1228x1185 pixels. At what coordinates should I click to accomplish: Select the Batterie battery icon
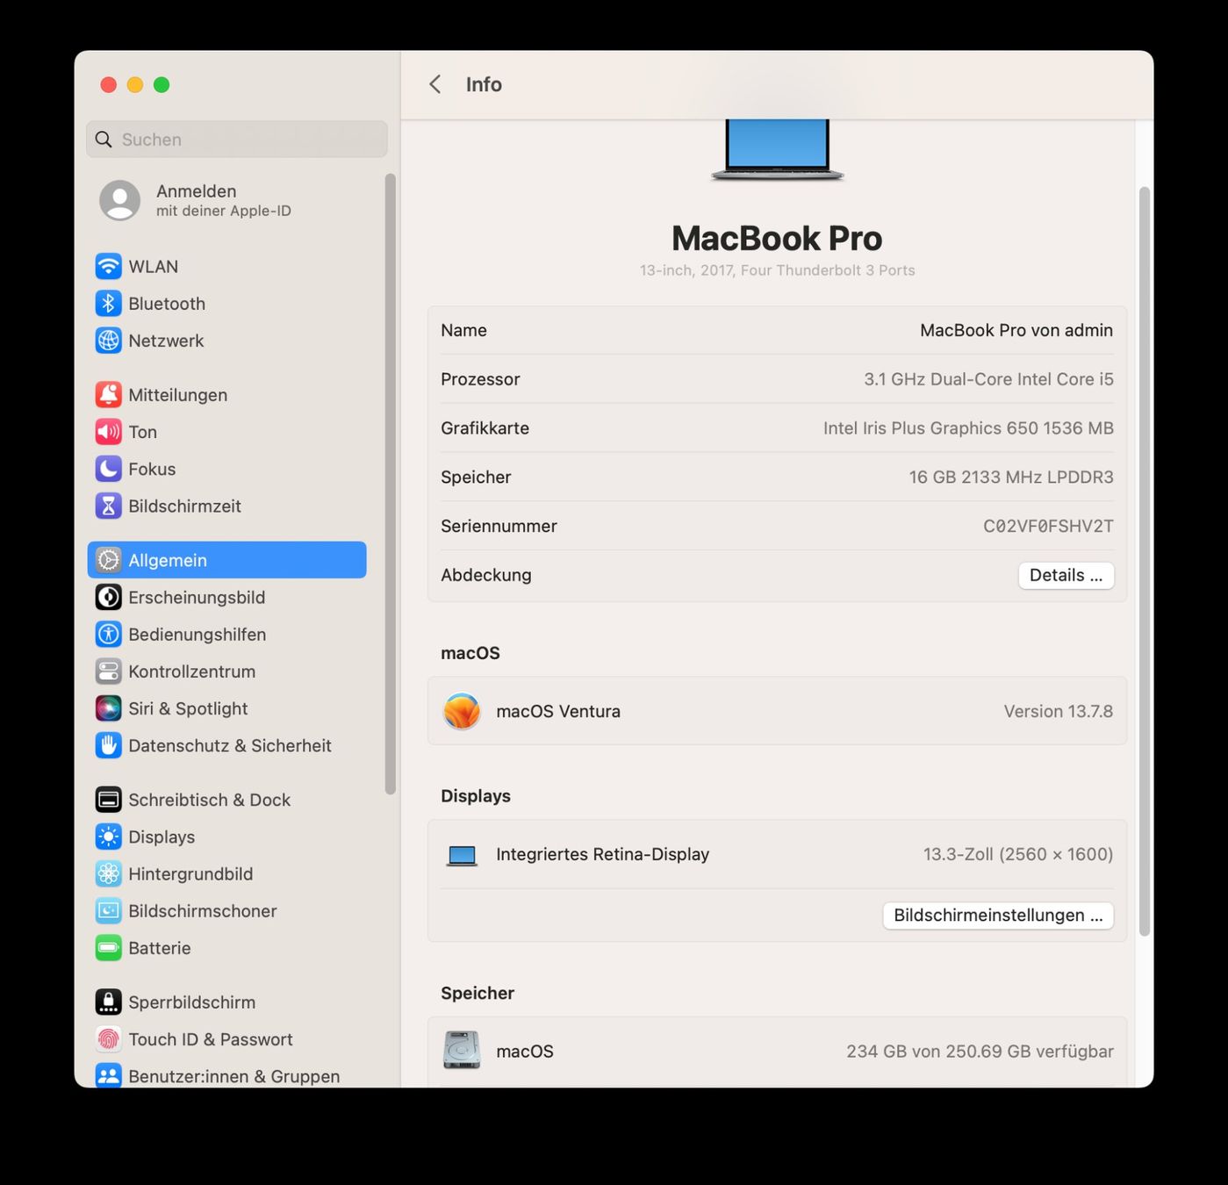(108, 948)
